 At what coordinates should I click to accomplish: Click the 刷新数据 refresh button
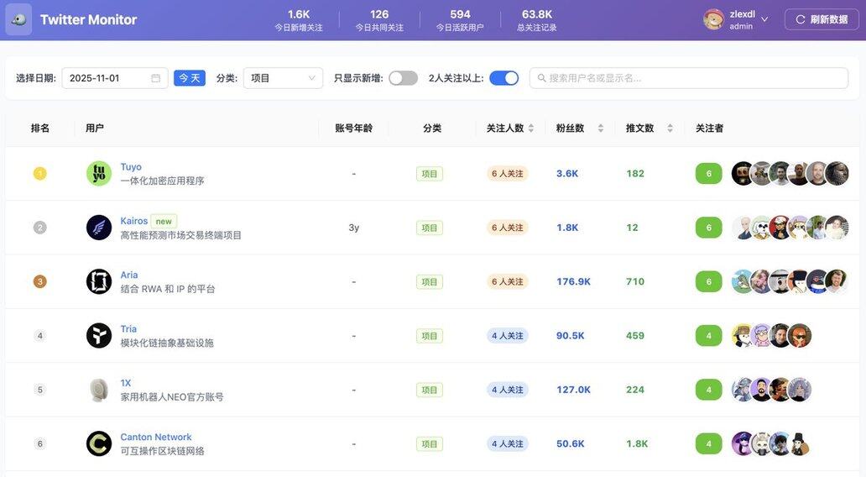tap(822, 19)
